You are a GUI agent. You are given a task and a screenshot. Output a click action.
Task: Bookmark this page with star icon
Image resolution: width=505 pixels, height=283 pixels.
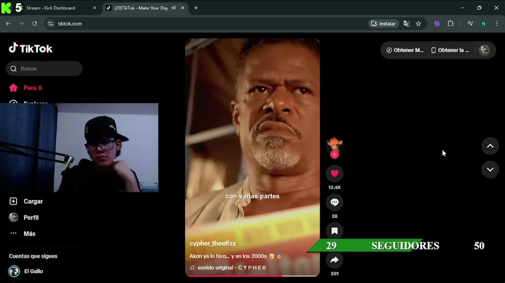(418, 24)
